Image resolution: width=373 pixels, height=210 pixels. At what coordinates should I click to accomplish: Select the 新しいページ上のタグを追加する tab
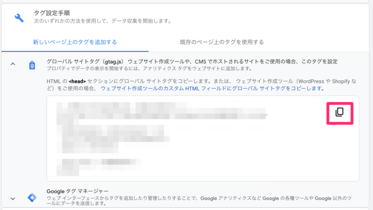75,42
